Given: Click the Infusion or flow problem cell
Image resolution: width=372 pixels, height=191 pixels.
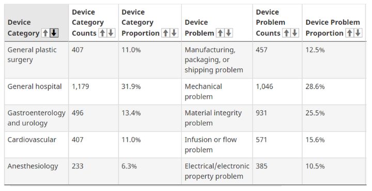Looking at the screenshot, I should 217,145.
